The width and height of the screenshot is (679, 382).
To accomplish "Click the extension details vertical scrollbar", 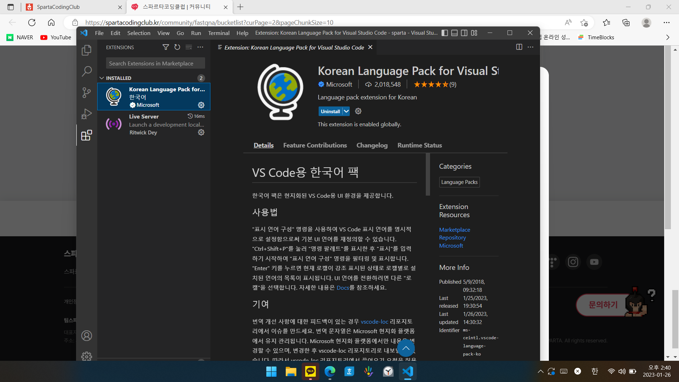I will tap(428, 174).
